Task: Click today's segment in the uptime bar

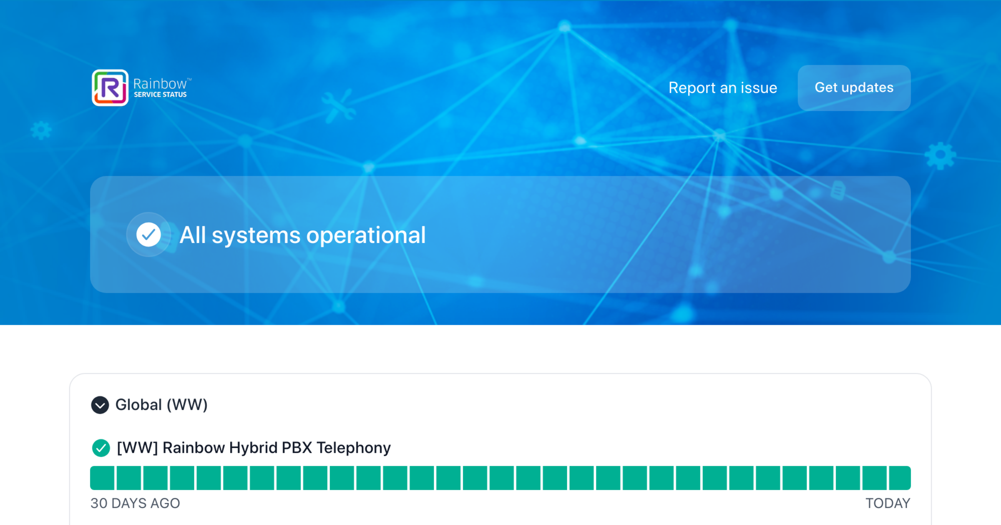Action: [900, 478]
